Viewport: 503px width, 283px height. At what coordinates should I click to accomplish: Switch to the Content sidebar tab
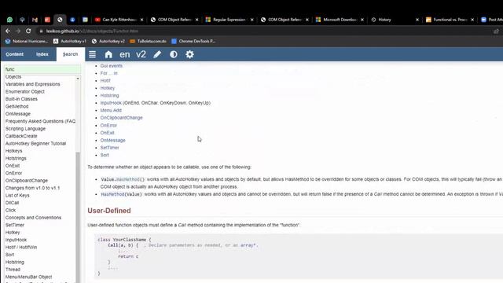coord(14,54)
